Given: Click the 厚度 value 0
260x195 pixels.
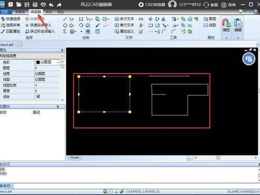Looking at the screenshot, I should pyautogui.click(x=47, y=91).
